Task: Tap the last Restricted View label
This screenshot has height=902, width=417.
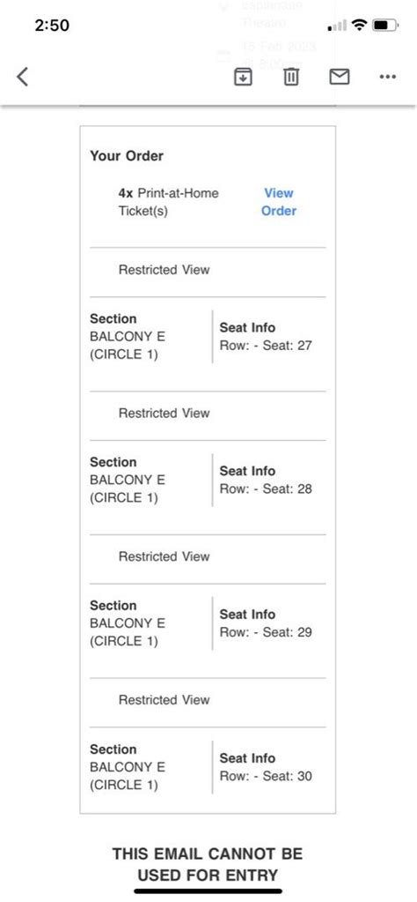Action: [164, 700]
